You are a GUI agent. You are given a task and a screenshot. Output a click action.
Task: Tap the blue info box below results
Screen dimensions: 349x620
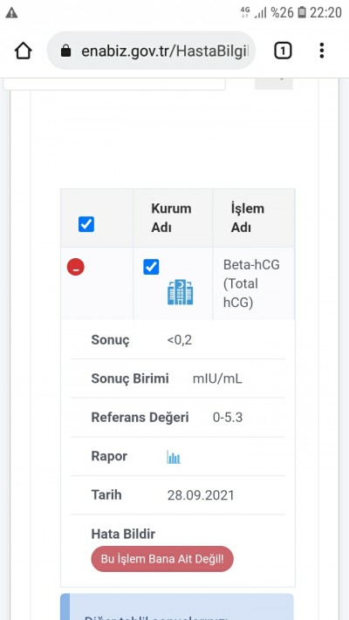(177, 607)
